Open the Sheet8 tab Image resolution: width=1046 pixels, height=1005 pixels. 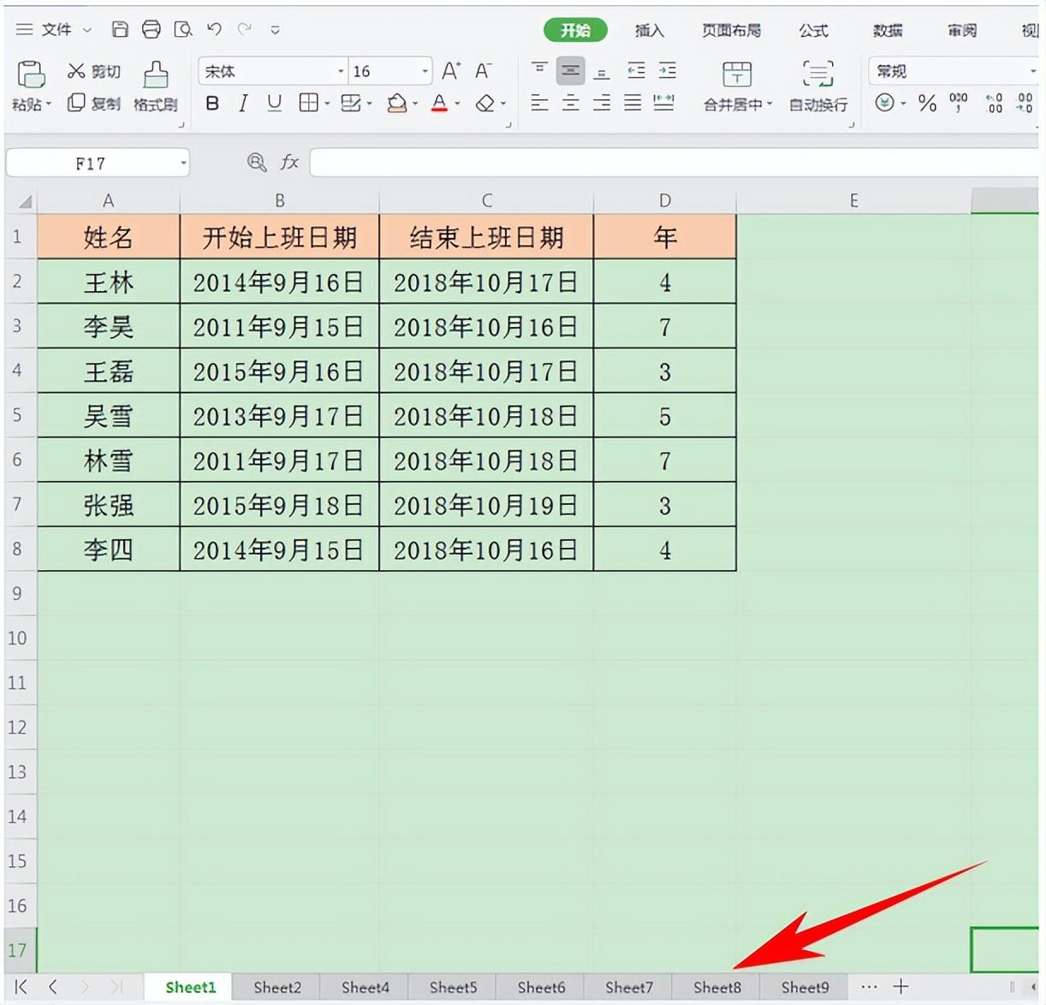pyautogui.click(x=716, y=987)
